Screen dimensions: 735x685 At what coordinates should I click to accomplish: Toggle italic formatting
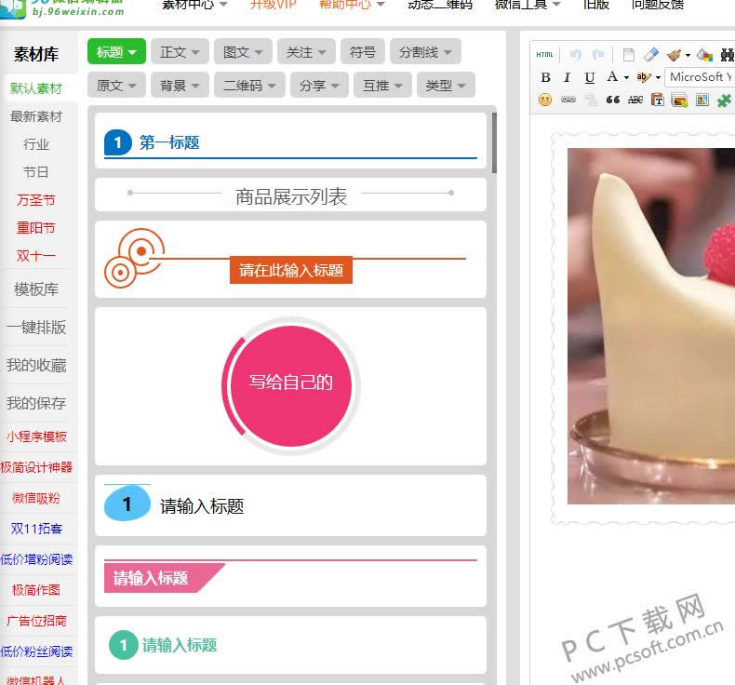568,77
